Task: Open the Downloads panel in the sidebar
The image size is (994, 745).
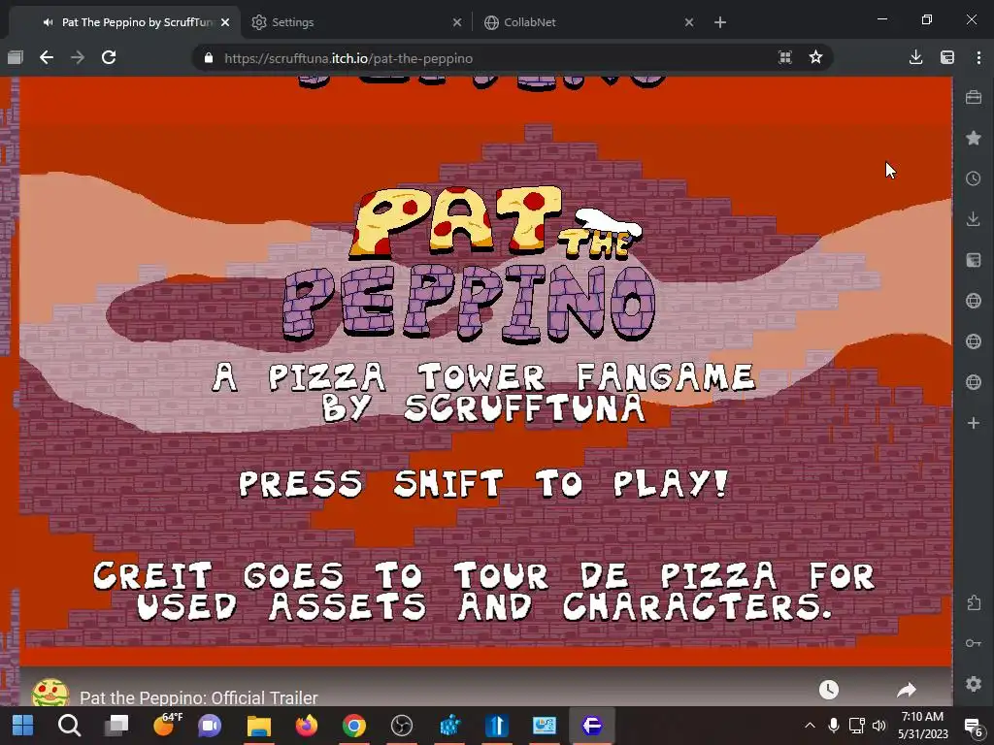Action: [974, 219]
